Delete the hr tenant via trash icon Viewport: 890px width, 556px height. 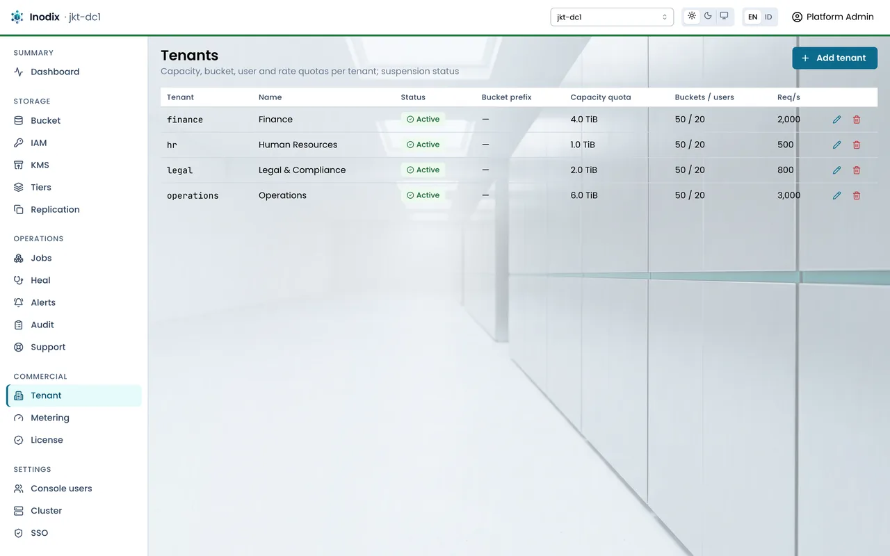pos(857,145)
